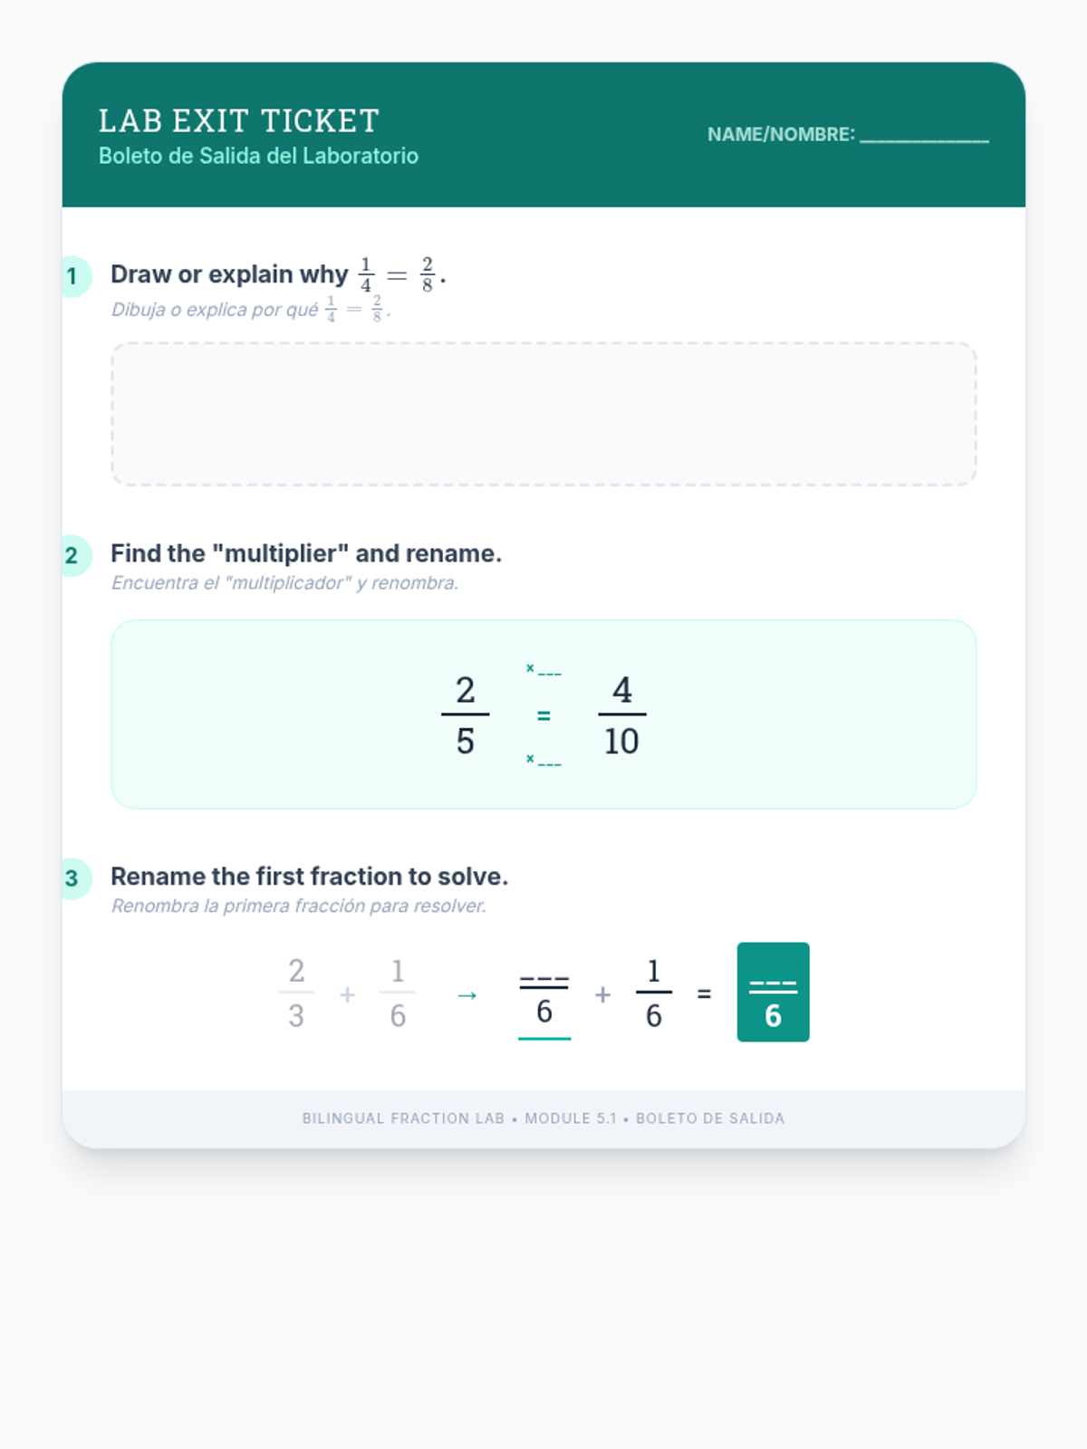
Task: Click the blank numerator over underlined 6
Action: coord(543,982)
